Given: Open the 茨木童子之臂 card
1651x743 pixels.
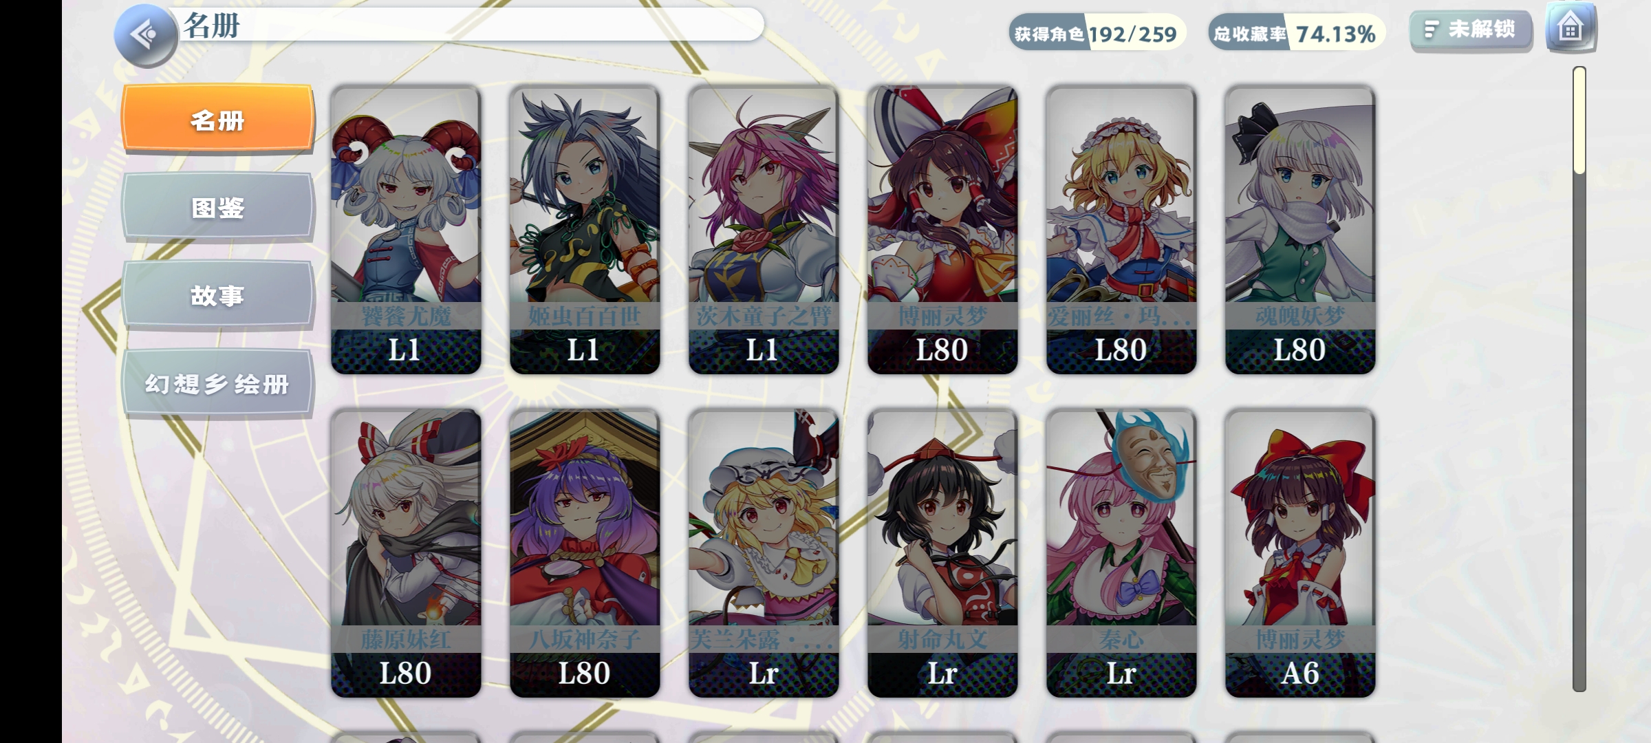Looking at the screenshot, I should 764,230.
